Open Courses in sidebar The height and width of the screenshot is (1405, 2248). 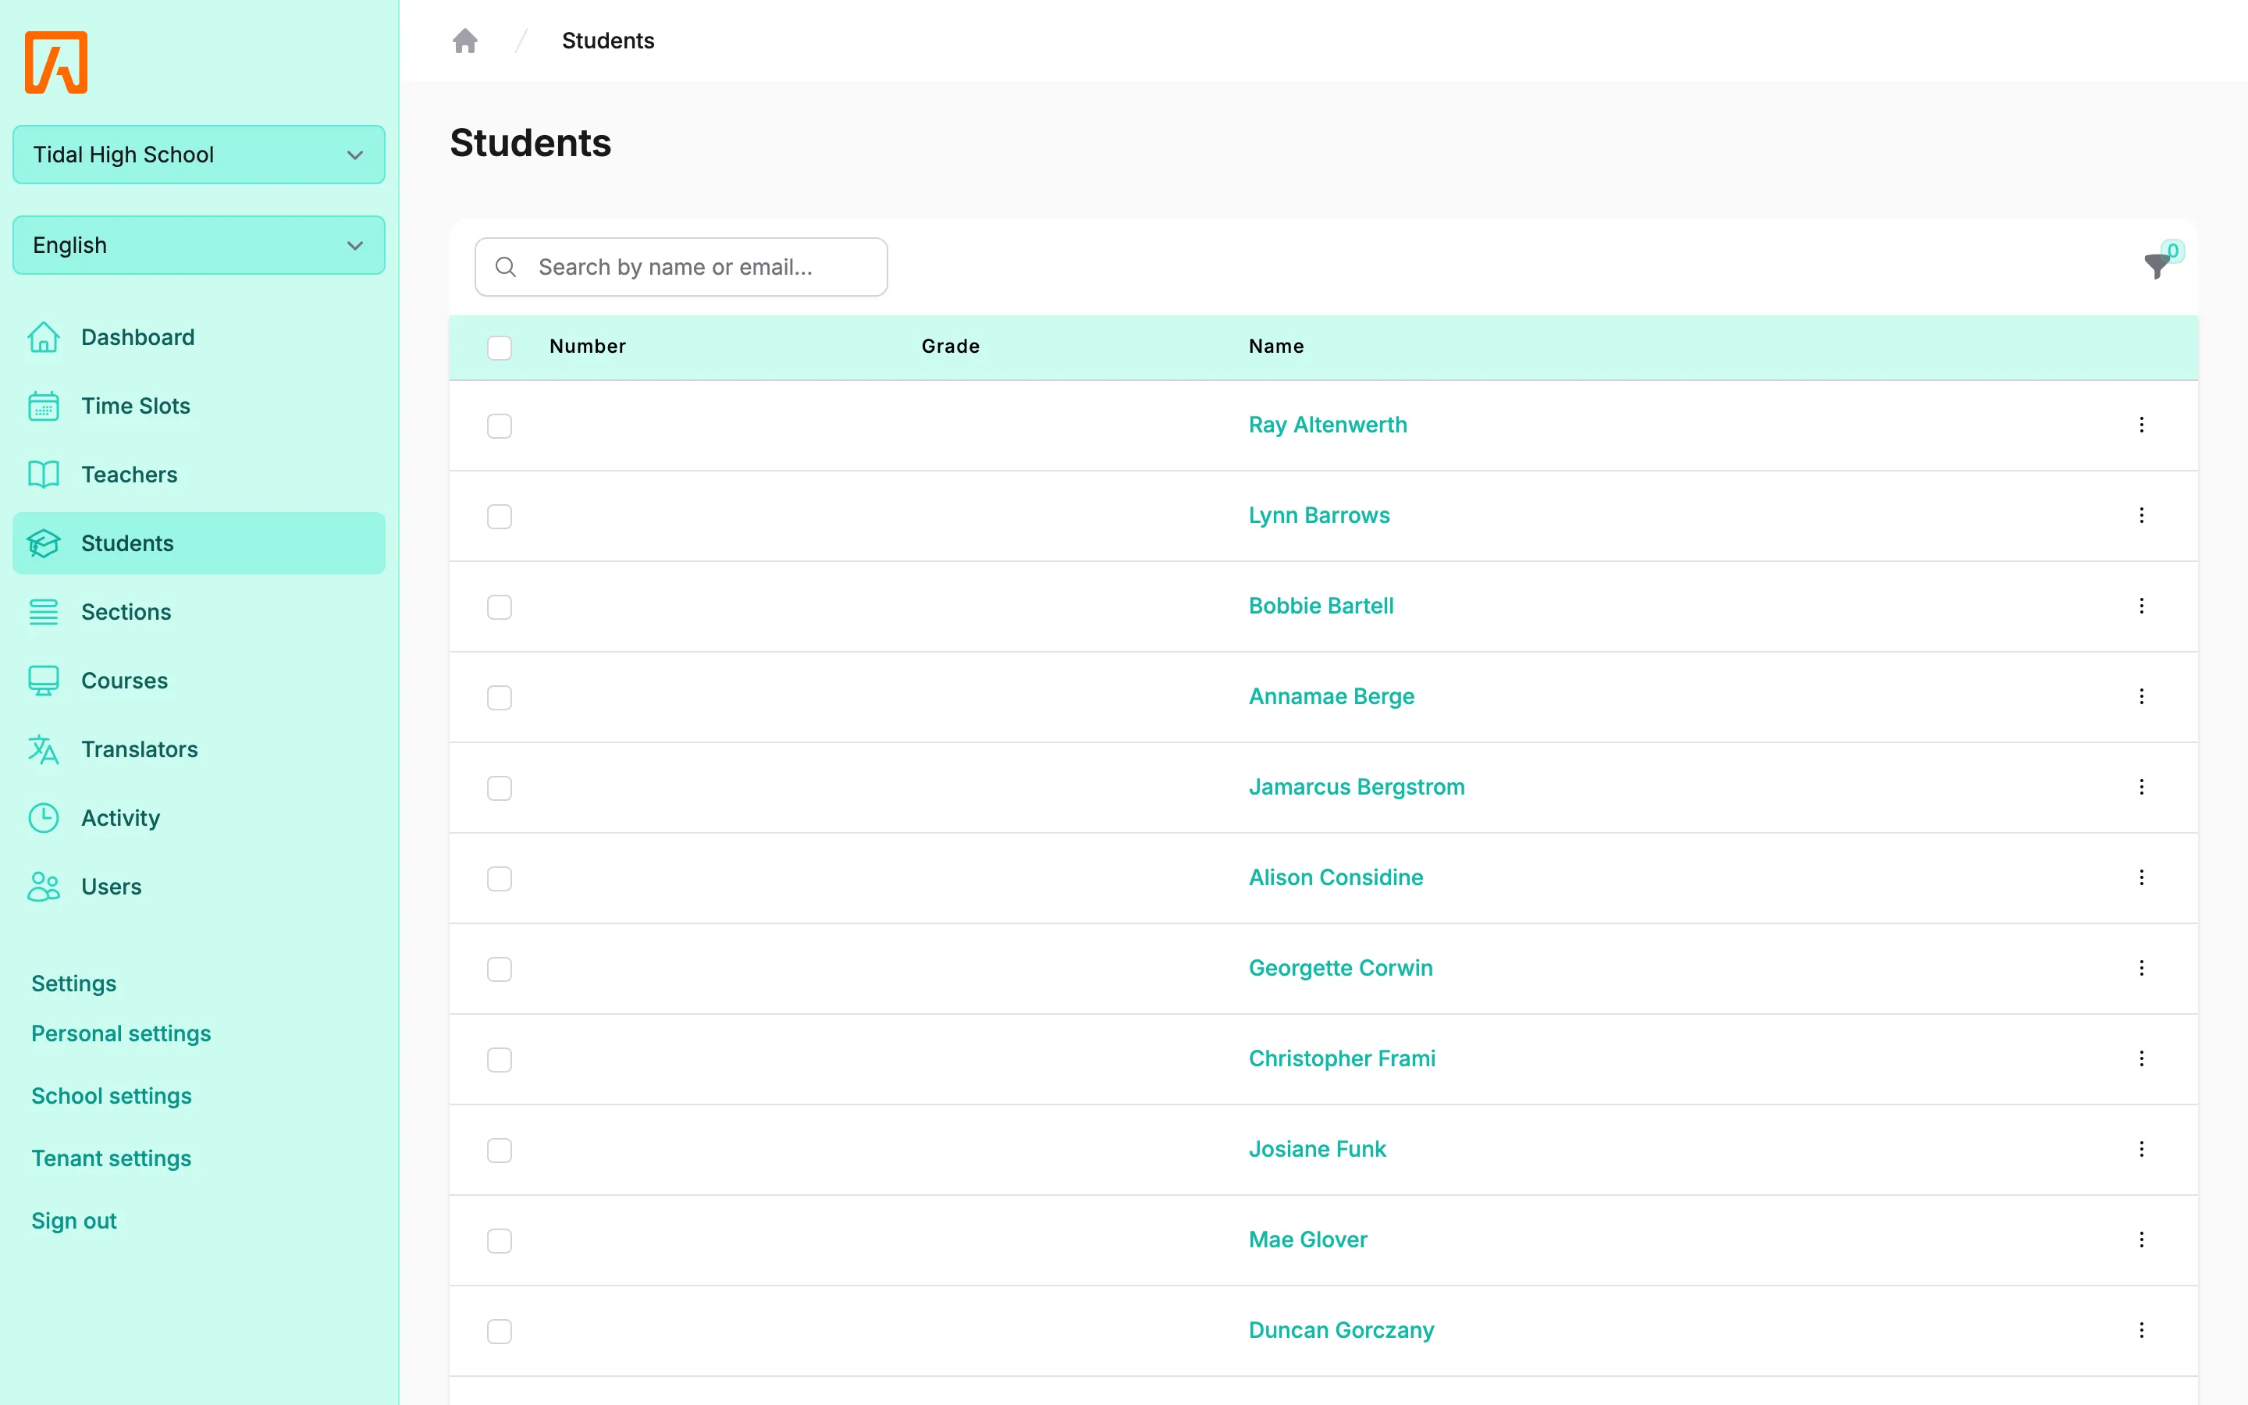coord(199,681)
